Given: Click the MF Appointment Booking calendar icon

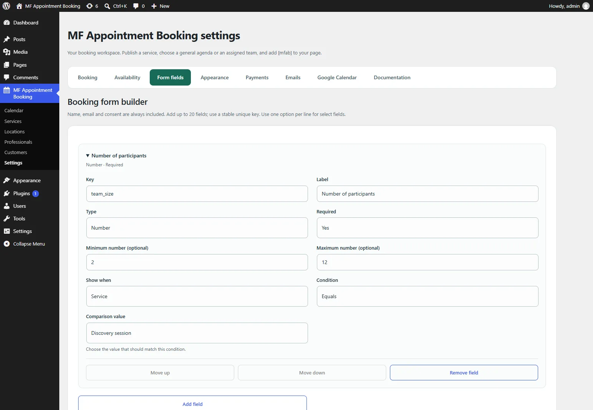Looking at the screenshot, I should pos(7,90).
